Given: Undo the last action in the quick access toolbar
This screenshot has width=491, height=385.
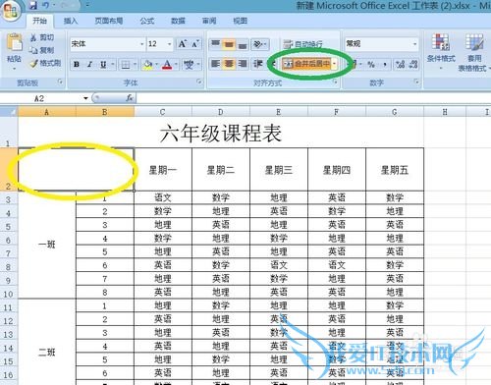Looking at the screenshot, I should pyautogui.click(x=46, y=5).
